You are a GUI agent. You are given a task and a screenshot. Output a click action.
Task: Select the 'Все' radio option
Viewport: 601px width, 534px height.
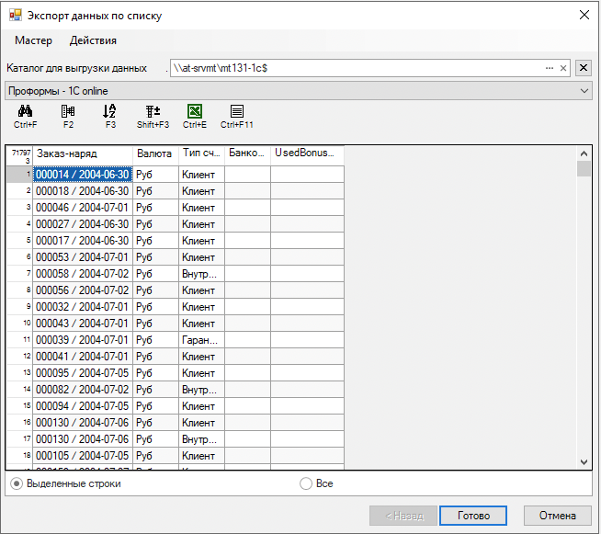click(306, 483)
